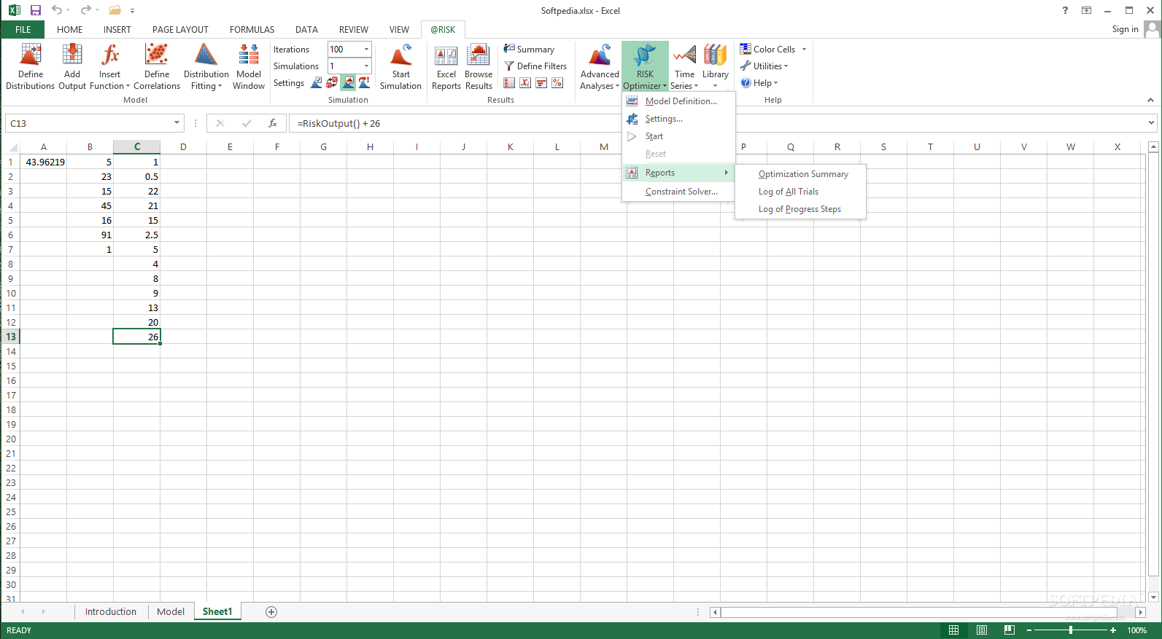Screen dimensions: 1162x639
Task: Expand Time Series menu
Action: click(x=684, y=66)
